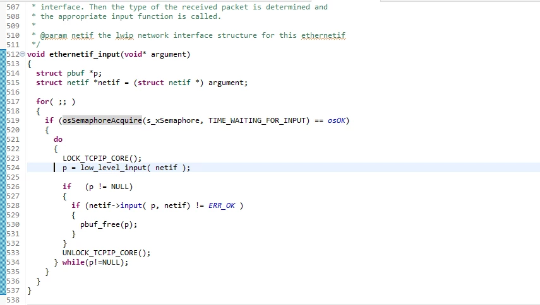Click LOCK_TCPIP_CORE() on line 523
Image resolution: width=540 pixels, height=305 pixels.
tap(102, 158)
